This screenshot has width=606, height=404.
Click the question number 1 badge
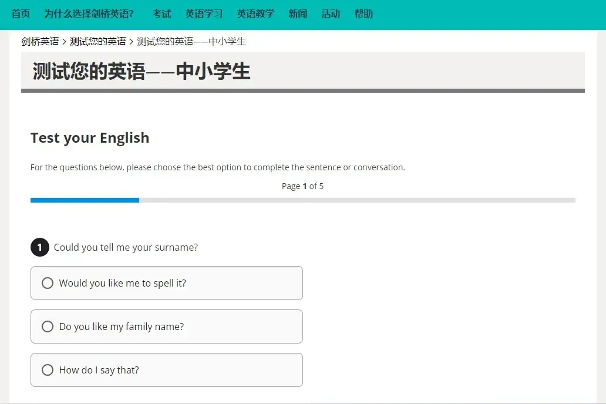point(39,247)
